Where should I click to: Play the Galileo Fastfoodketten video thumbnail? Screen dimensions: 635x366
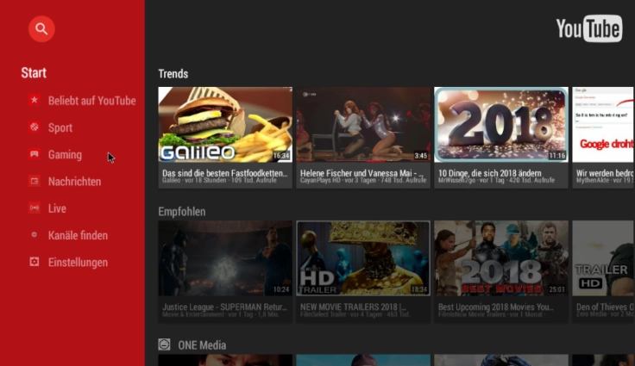coord(225,125)
